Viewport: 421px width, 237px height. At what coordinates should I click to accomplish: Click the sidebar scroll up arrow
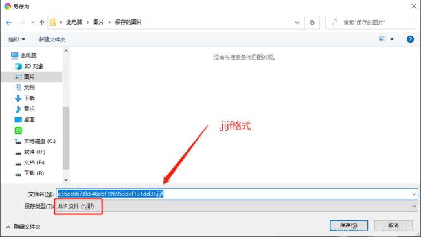point(66,51)
